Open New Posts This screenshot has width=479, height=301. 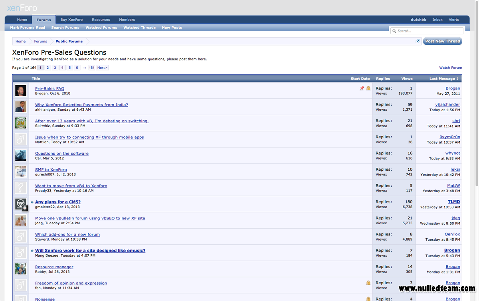click(x=172, y=28)
